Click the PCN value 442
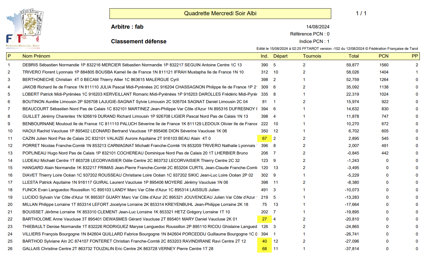Screen dimensions: 424x256 (385, 153)
